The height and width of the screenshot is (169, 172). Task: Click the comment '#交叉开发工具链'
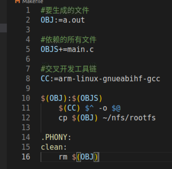click(x=69, y=69)
